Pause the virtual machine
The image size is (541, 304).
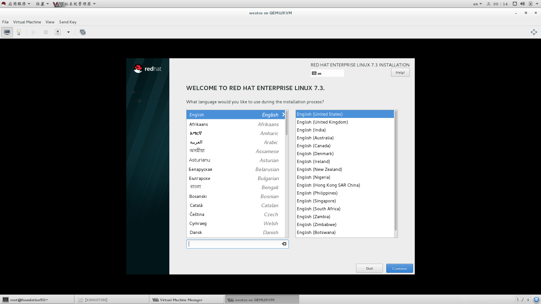[x=46, y=32]
